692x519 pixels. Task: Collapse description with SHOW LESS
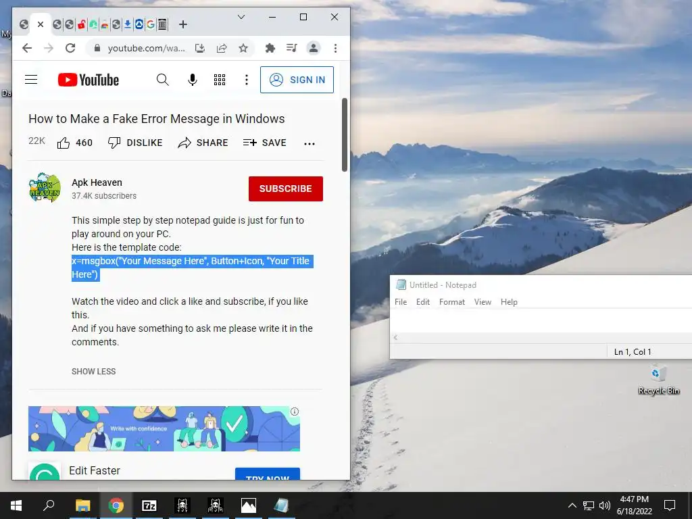pyautogui.click(x=93, y=372)
